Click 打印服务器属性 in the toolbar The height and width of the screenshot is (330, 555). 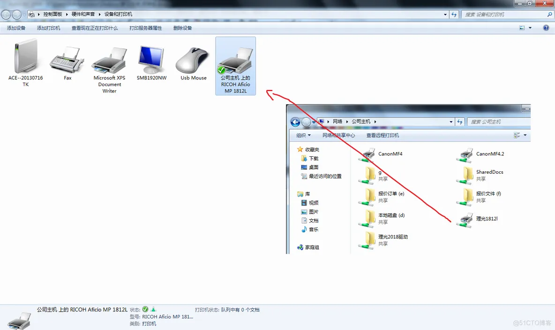click(145, 28)
